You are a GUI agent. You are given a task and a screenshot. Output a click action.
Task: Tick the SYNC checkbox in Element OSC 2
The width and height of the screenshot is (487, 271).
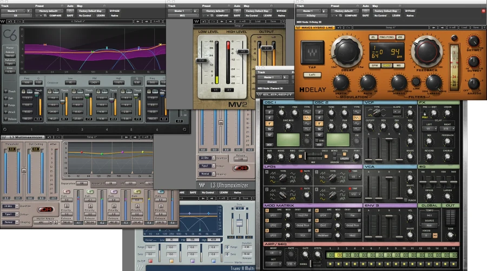point(317,140)
